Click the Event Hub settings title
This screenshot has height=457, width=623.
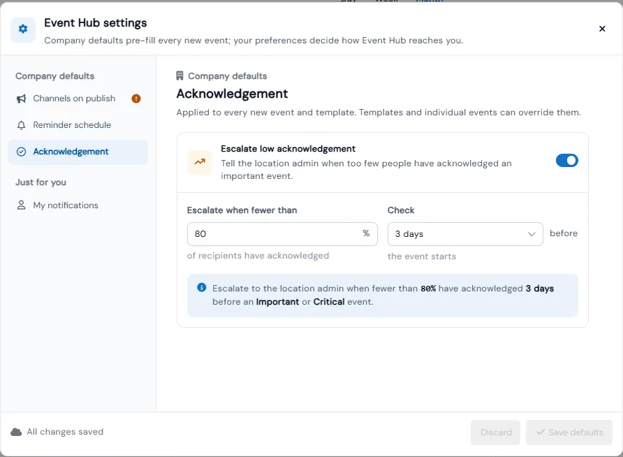(x=96, y=23)
